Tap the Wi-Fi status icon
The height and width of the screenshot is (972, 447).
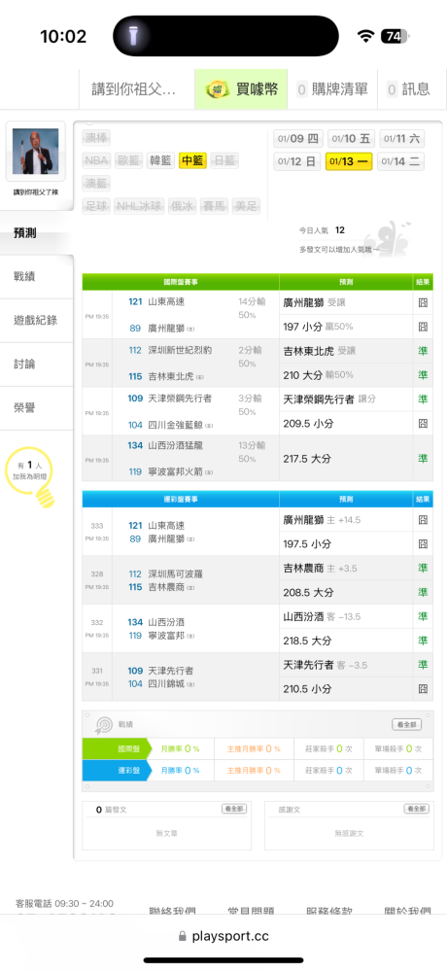[365, 37]
